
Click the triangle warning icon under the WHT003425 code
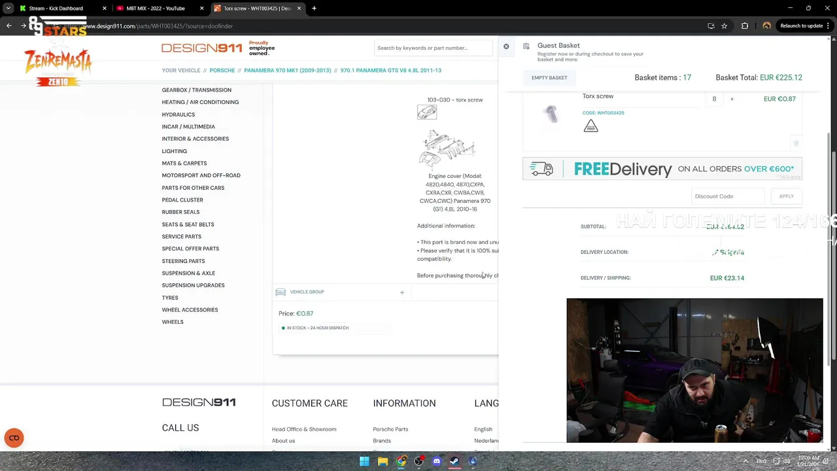(590, 126)
